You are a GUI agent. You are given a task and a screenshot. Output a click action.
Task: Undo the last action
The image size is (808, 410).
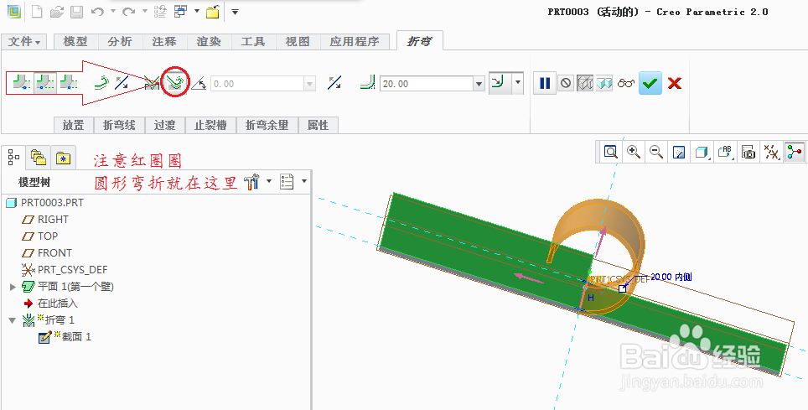point(97,12)
